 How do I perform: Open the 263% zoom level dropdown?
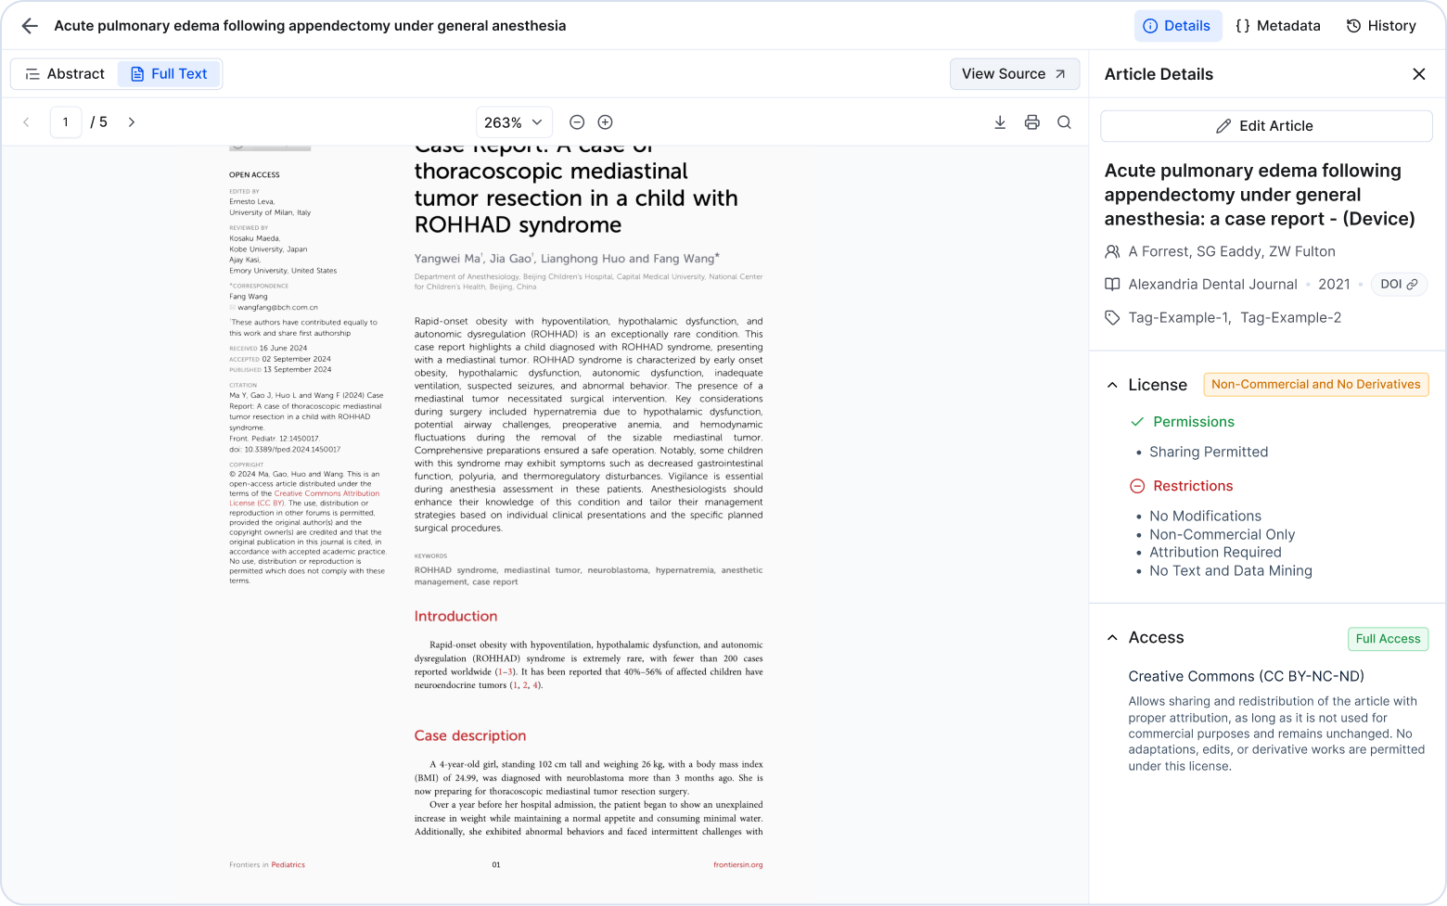tap(514, 122)
